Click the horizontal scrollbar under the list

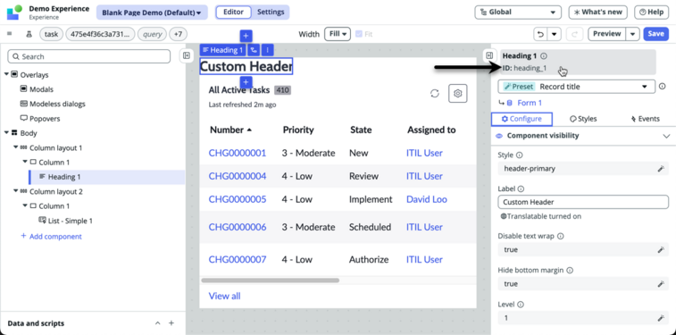[271, 281]
